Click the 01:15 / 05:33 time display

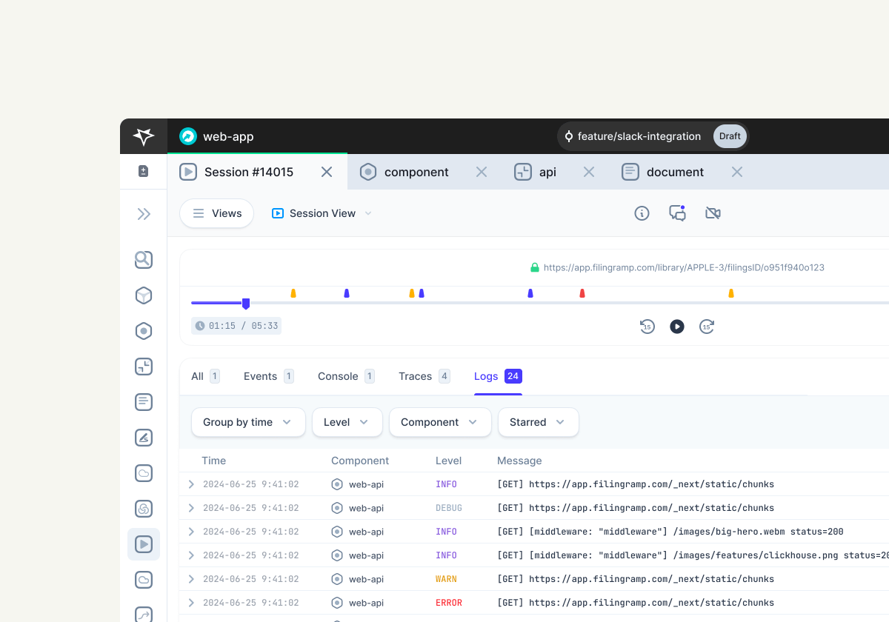[236, 326]
